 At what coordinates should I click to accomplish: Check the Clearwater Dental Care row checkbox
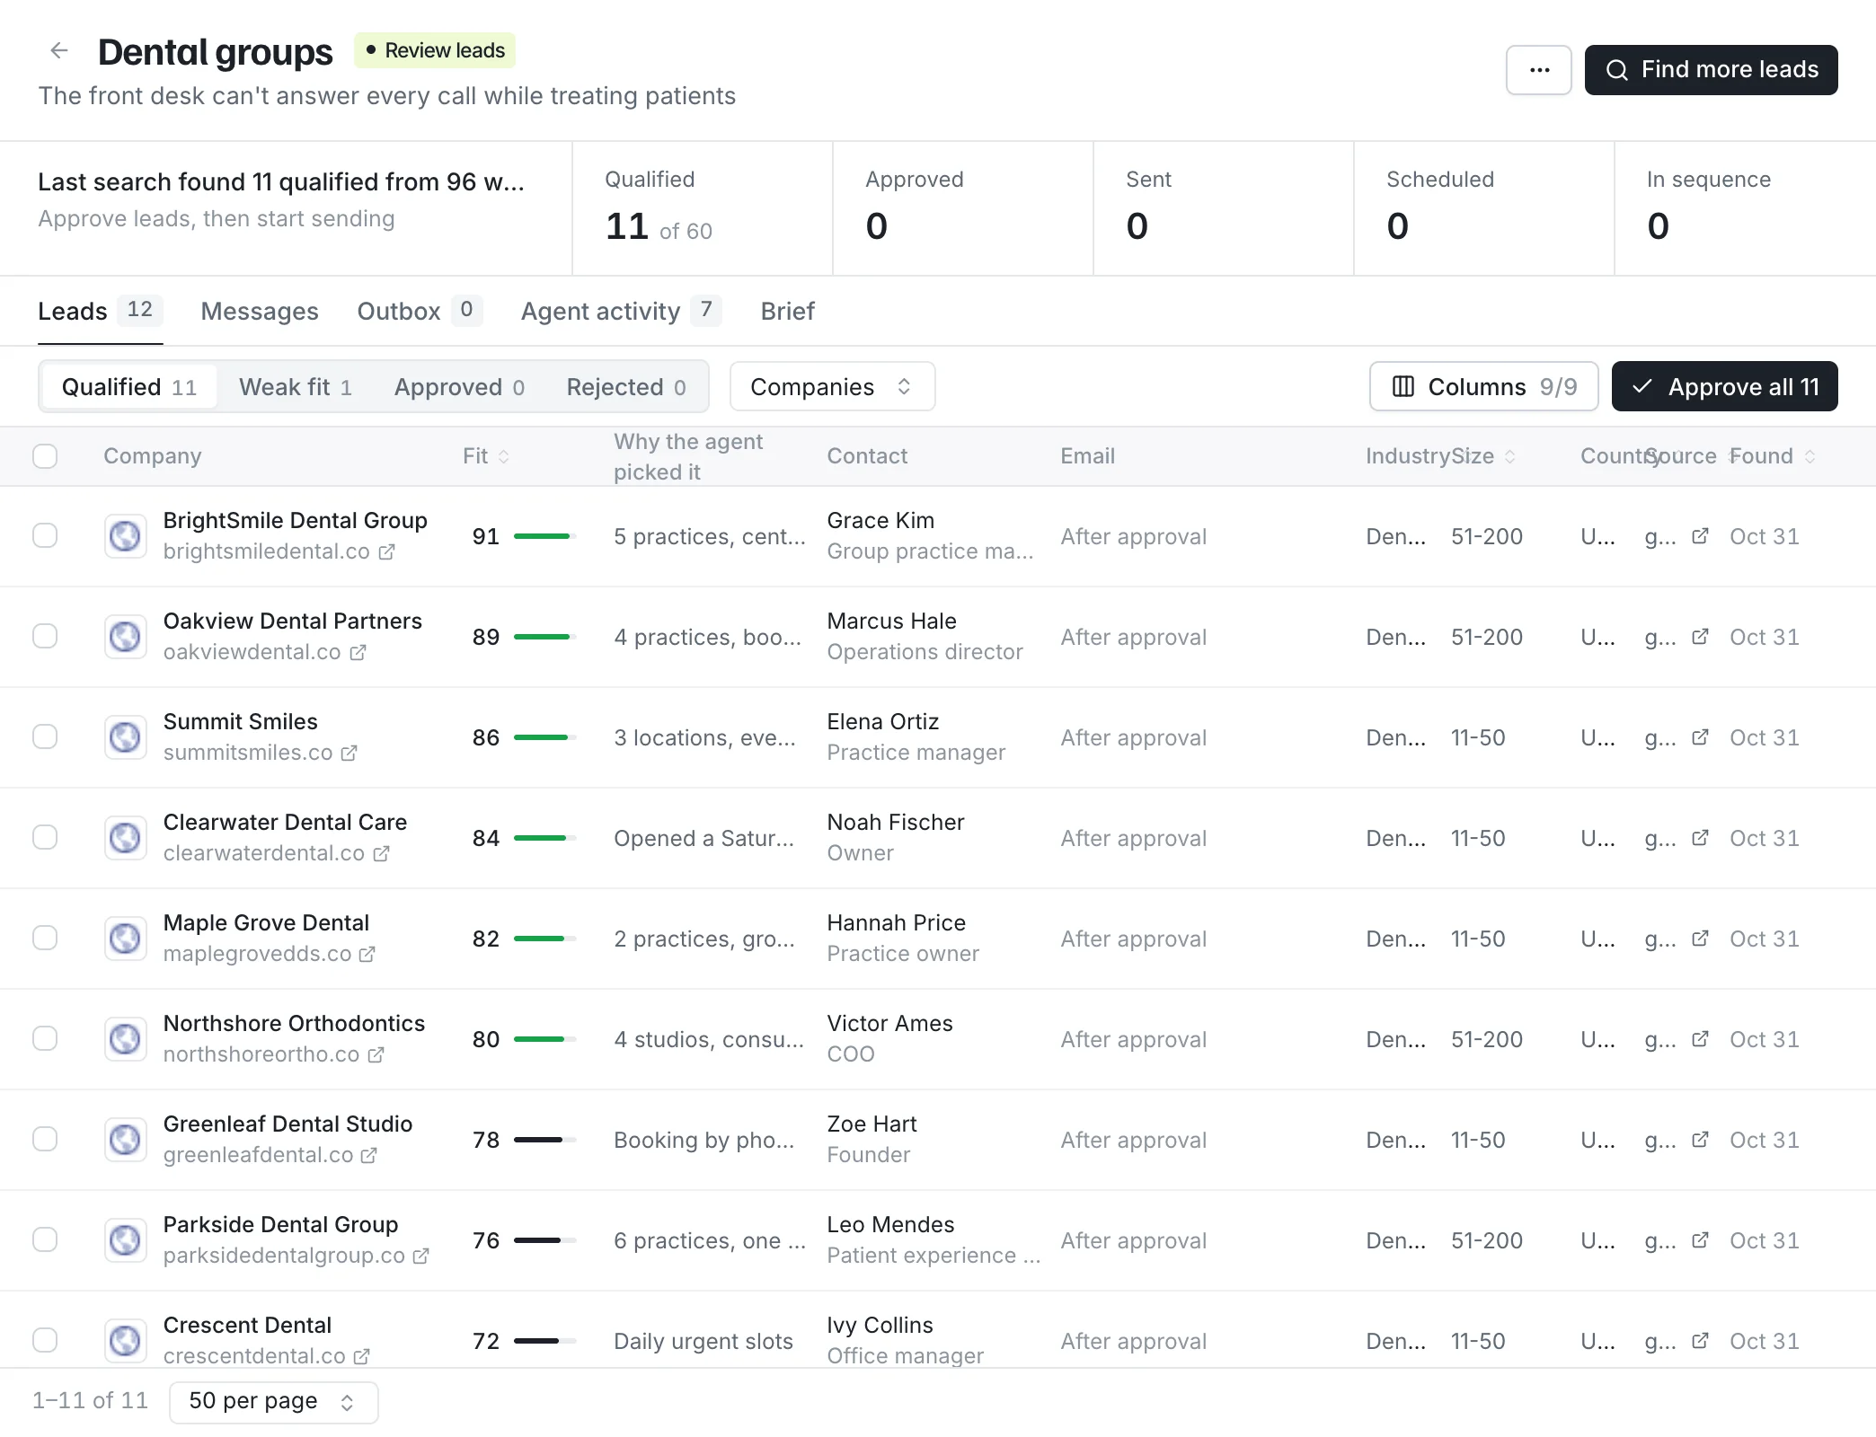pos(45,837)
